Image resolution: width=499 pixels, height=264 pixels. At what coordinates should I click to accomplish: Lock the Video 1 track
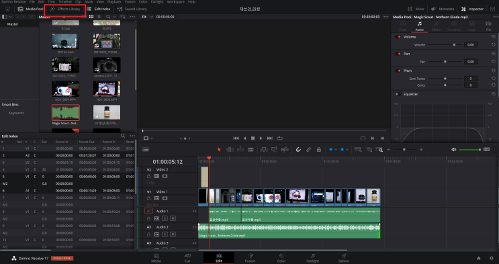[x=148, y=198]
